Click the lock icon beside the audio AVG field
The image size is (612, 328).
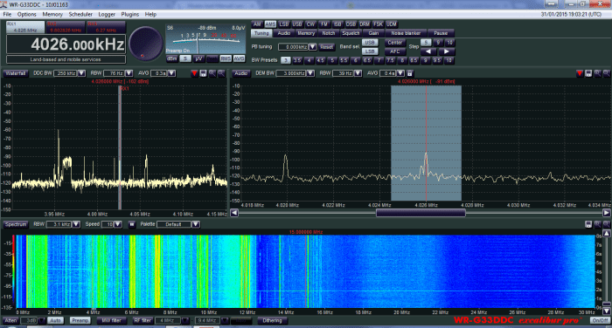coord(410,73)
